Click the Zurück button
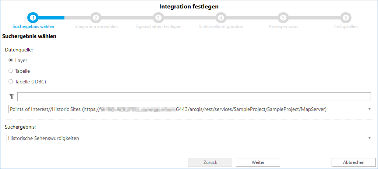This screenshot has width=378, height=169. (x=210, y=162)
